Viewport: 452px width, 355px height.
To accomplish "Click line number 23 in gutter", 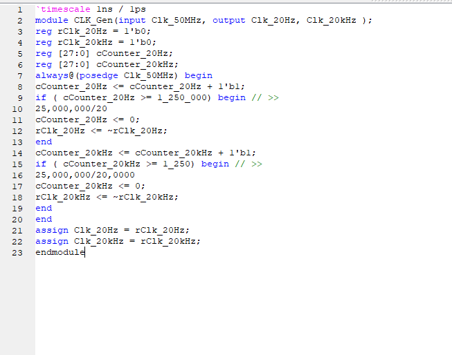I will coord(17,253).
